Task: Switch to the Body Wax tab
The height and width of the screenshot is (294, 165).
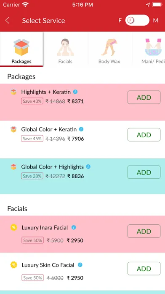Action: coord(109,49)
